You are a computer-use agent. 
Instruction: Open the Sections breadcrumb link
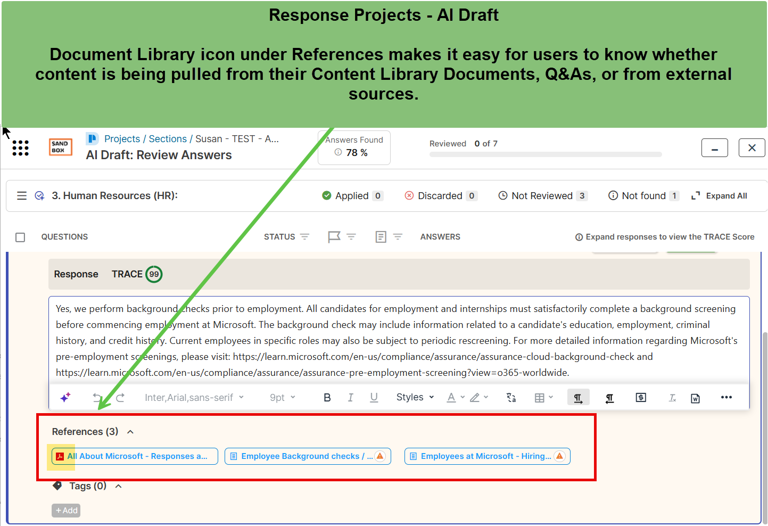tap(168, 139)
